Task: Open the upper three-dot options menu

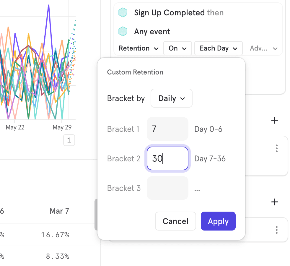Action: point(276,148)
